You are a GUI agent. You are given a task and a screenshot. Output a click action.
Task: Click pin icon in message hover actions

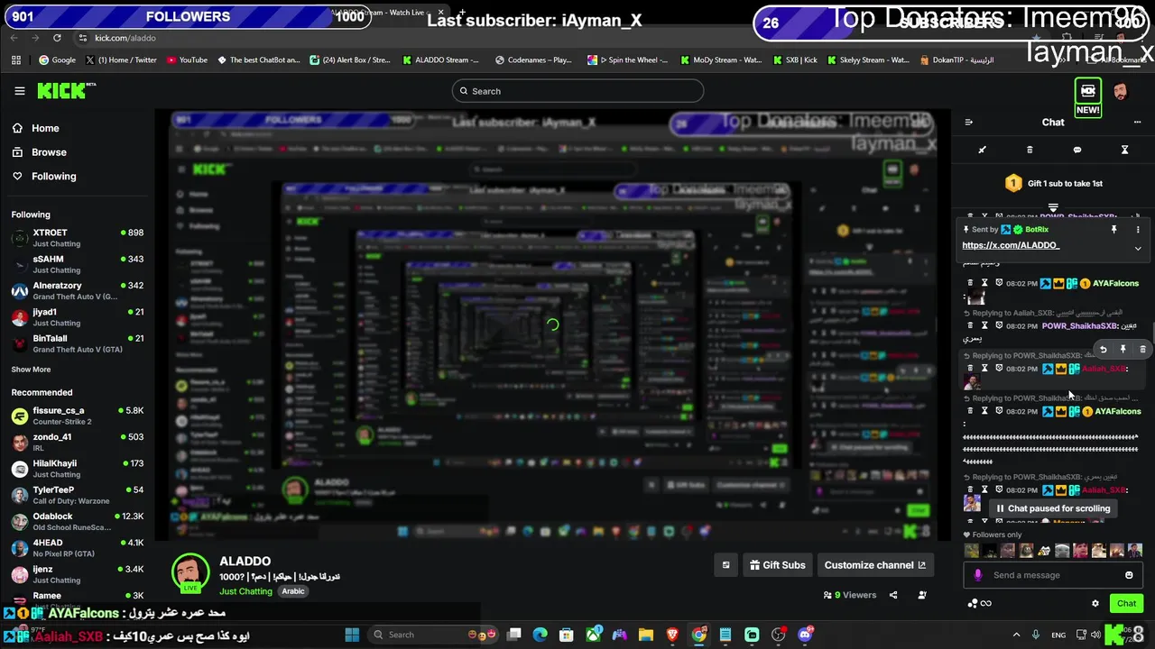(1123, 349)
